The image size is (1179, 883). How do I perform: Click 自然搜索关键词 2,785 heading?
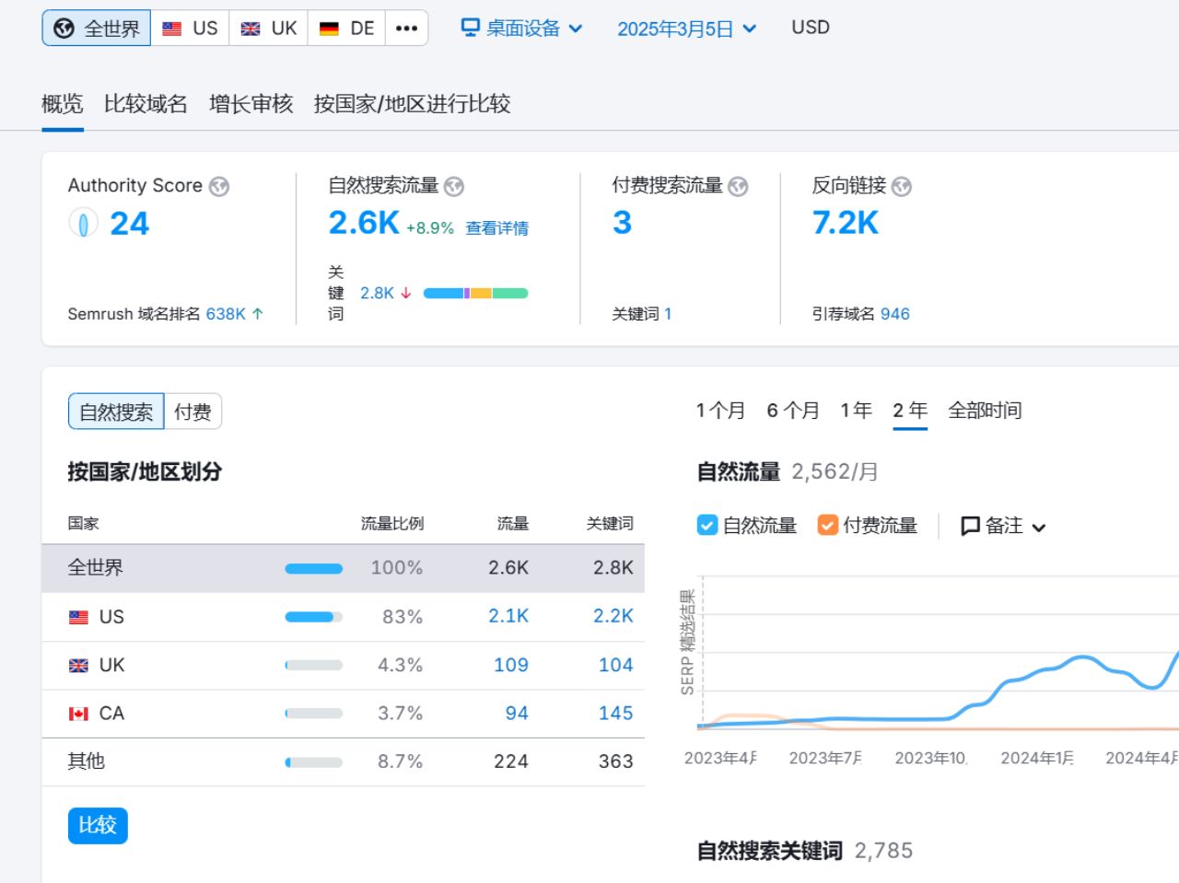pos(805,851)
